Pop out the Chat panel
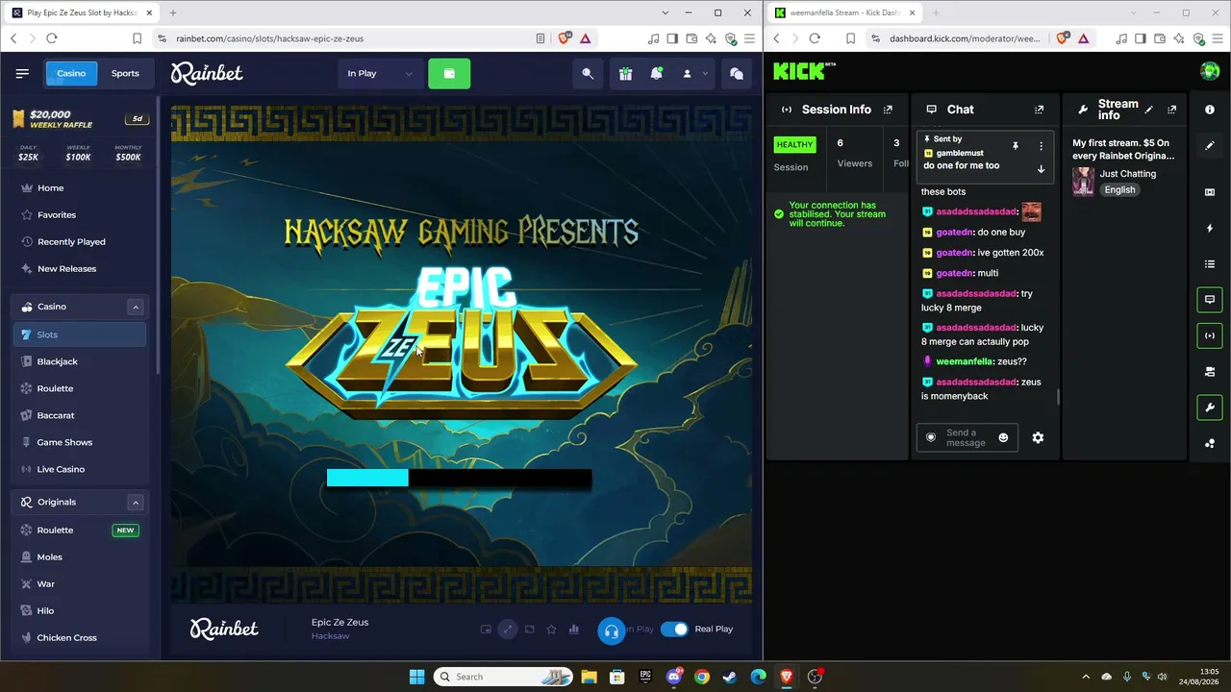The width and height of the screenshot is (1231, 692). tap(1039, 110)
